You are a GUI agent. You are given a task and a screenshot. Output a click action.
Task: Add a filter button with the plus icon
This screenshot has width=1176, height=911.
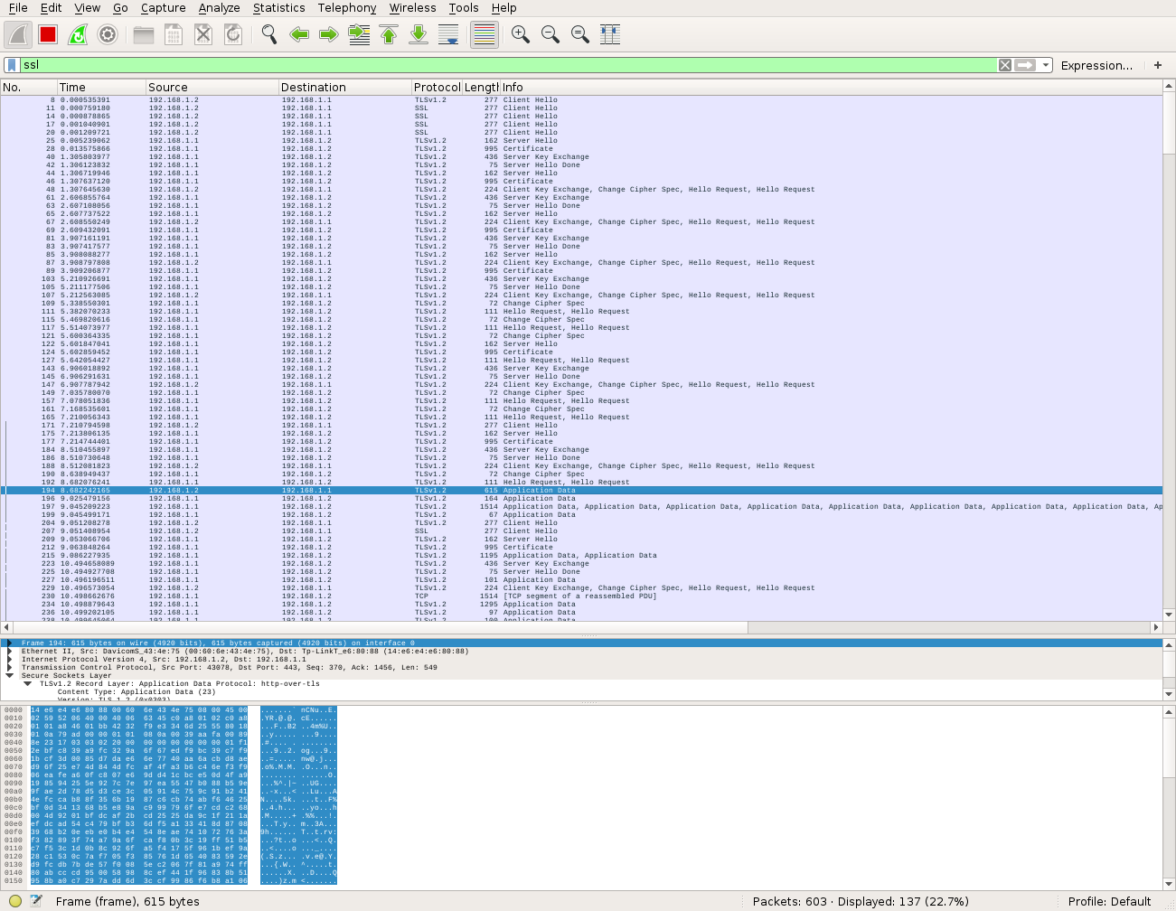point(1158,65)
